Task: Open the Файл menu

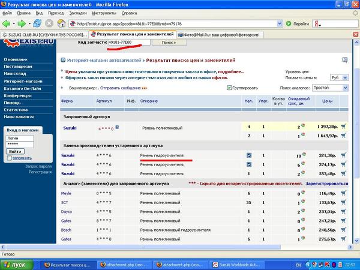Action: [7, 13]
